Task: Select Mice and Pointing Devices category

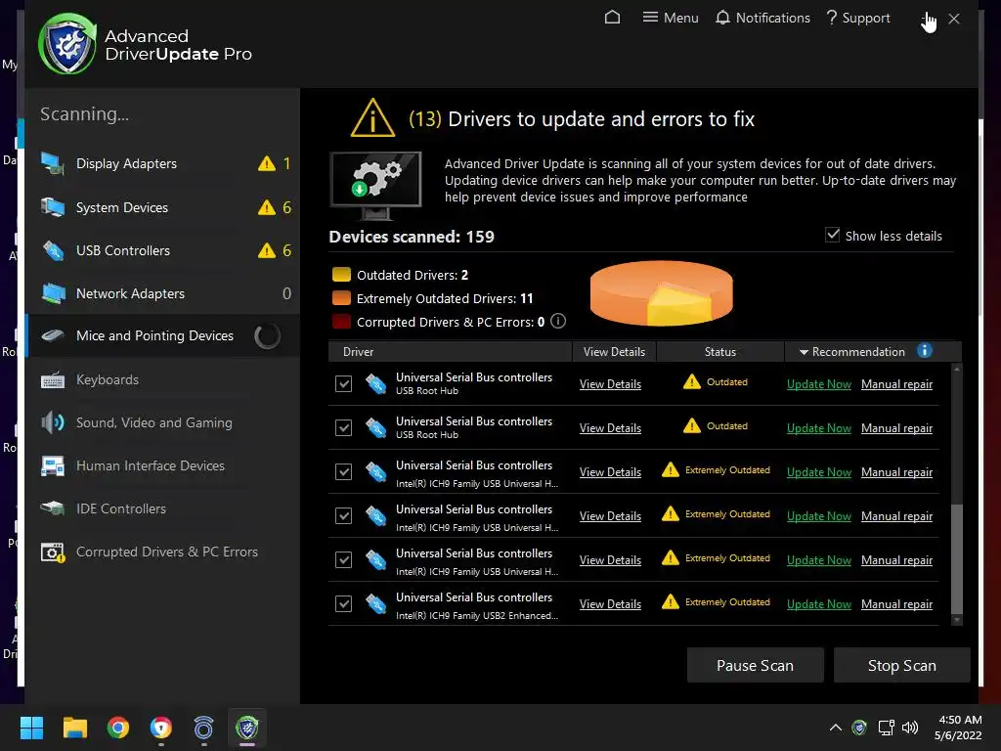Action: 163,336
